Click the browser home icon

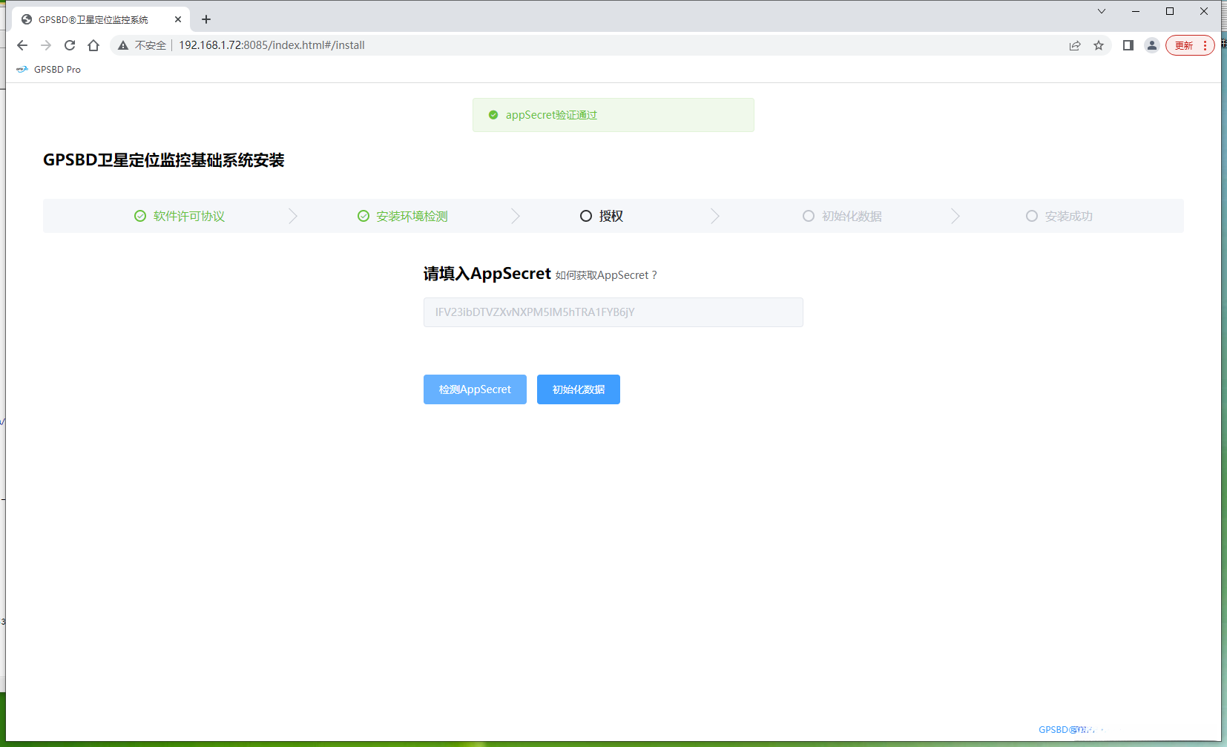93,45
